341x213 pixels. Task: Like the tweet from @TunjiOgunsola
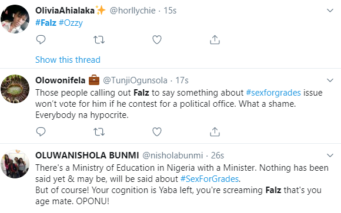157,132
